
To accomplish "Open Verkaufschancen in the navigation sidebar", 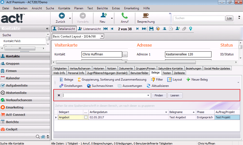I will point(25,100).
